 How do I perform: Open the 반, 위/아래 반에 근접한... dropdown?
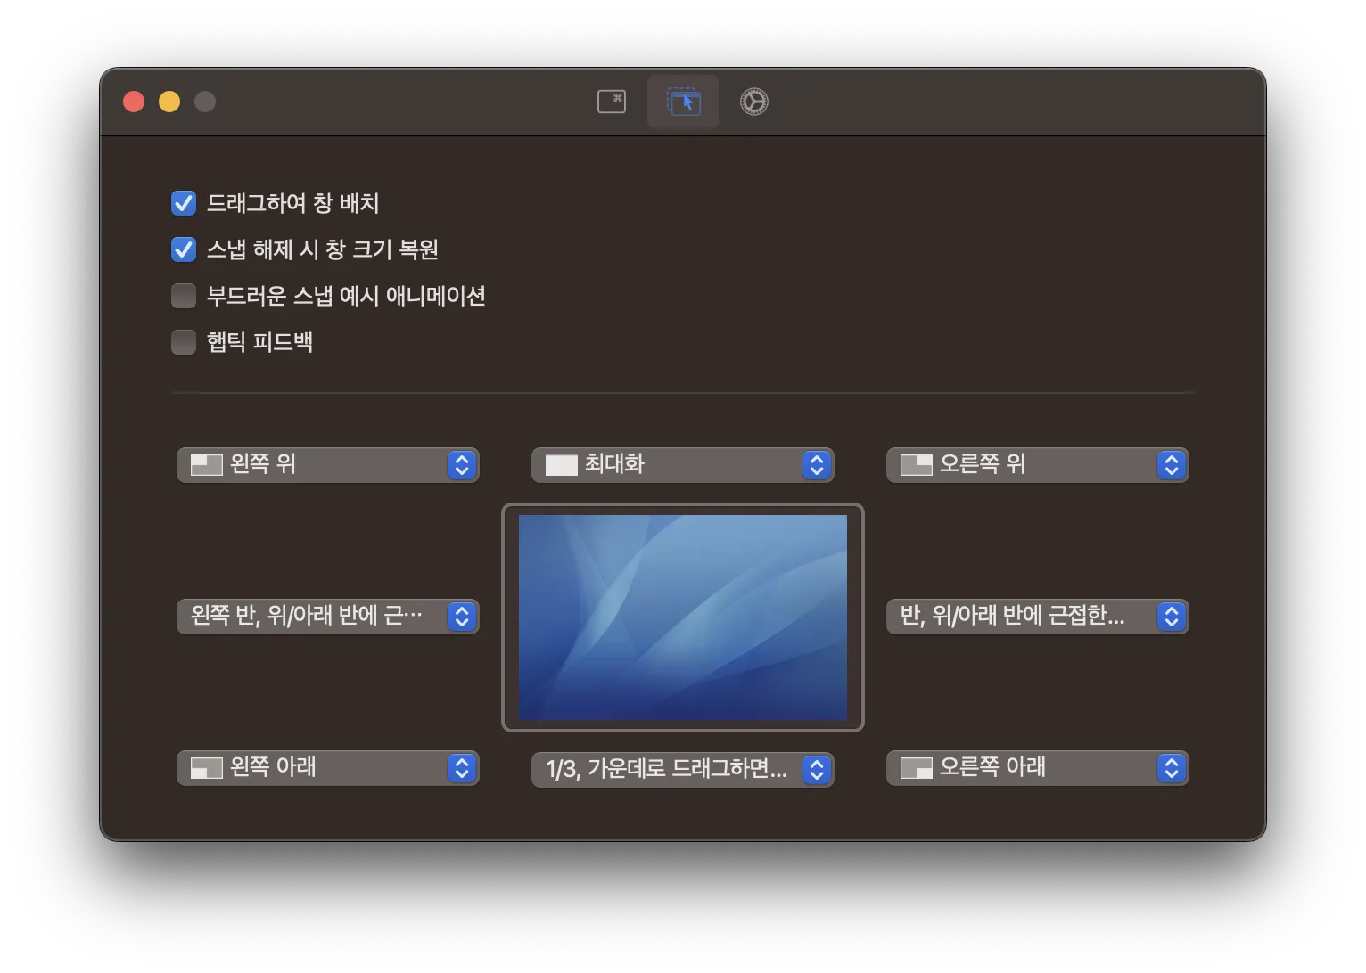tap(1038, 617)
